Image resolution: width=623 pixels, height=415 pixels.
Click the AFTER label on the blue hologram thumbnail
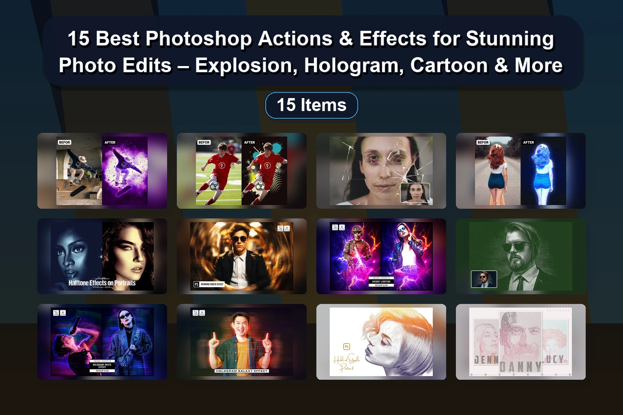(x=528, y=142)
